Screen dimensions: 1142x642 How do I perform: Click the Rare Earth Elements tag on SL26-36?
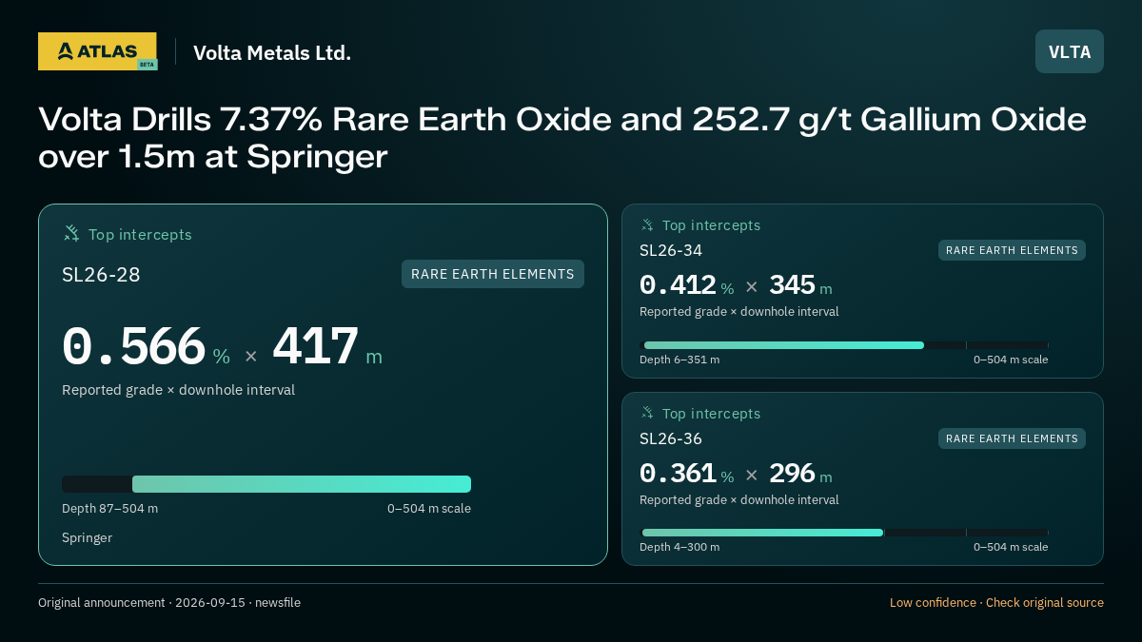(1012, 438)
